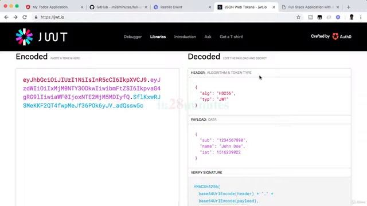
Task: Click the "sub": "1234567890" line
Action: tap(223, 140)
